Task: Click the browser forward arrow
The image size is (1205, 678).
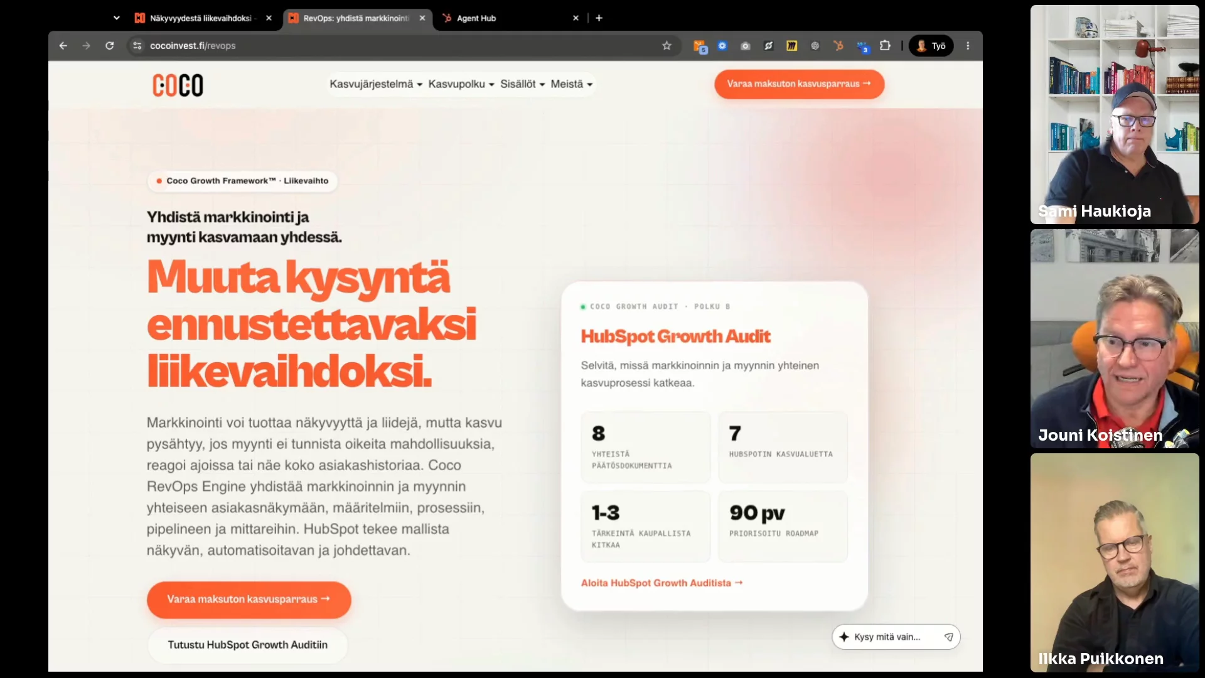Action: [86, 46]
